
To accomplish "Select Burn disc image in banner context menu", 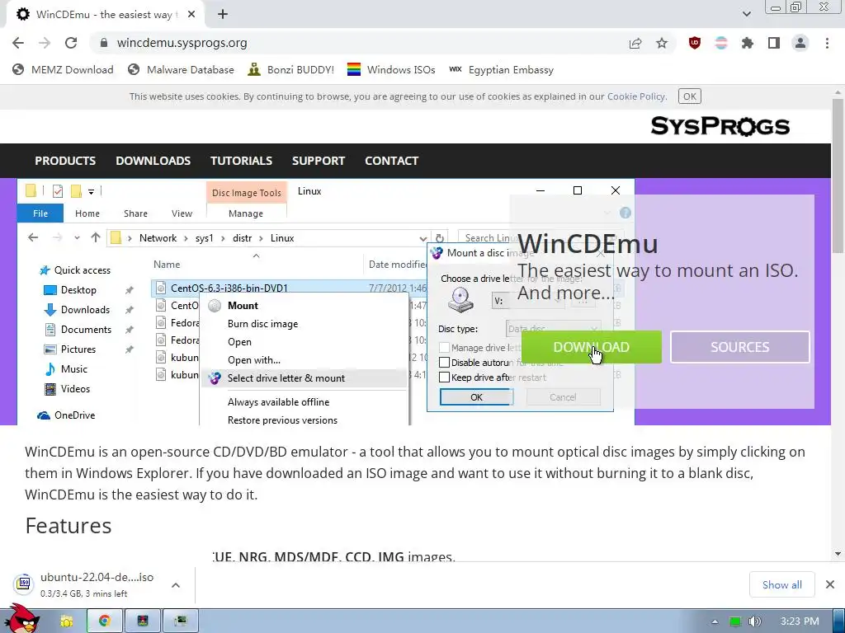I will [262, 323].
